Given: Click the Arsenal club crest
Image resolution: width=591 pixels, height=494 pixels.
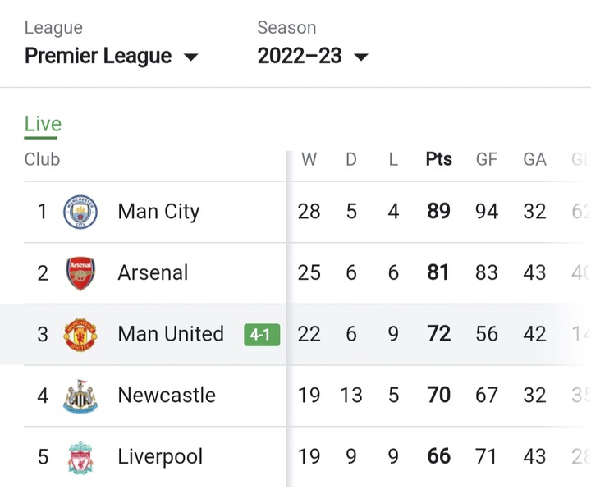Looking at the screenshot, I should (x=80, y=273).
